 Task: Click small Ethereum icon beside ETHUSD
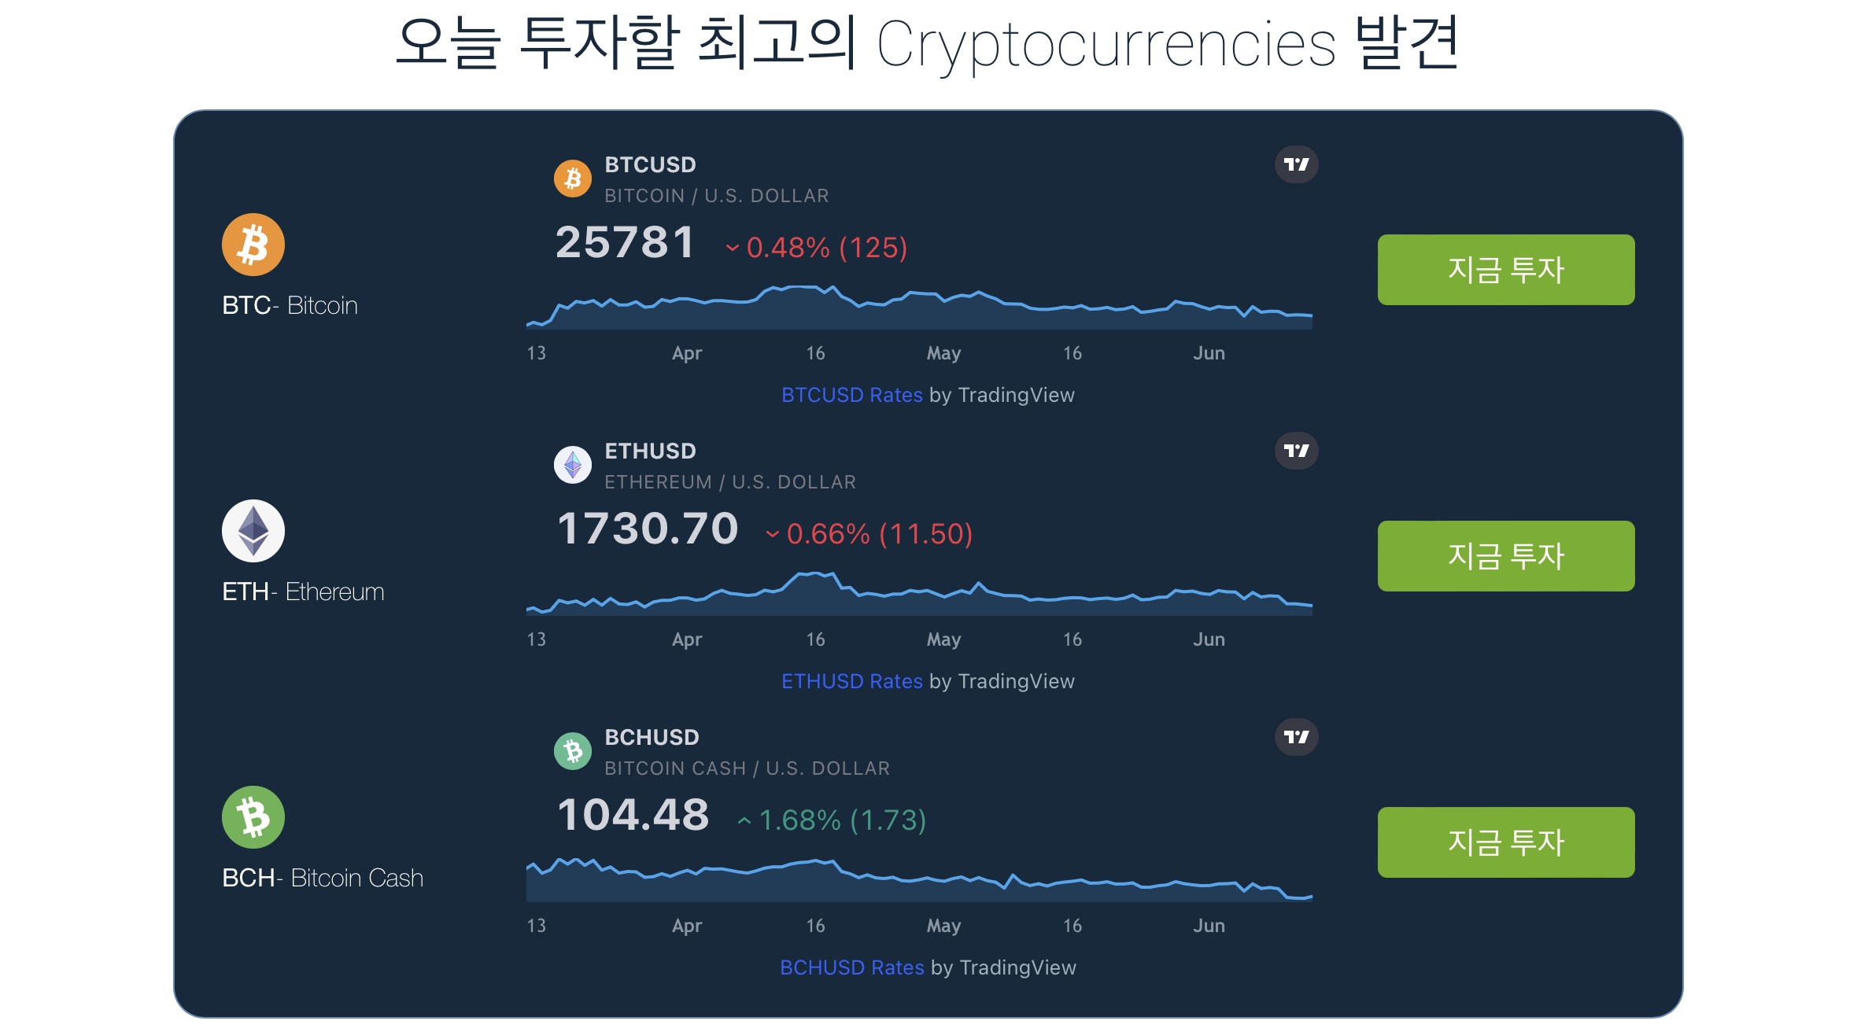(573, 465)
